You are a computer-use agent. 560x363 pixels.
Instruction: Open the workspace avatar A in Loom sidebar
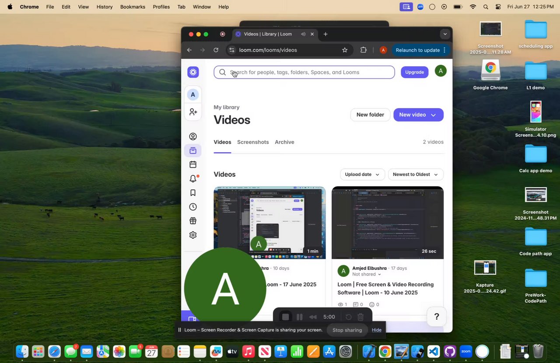tap(193, 94)
